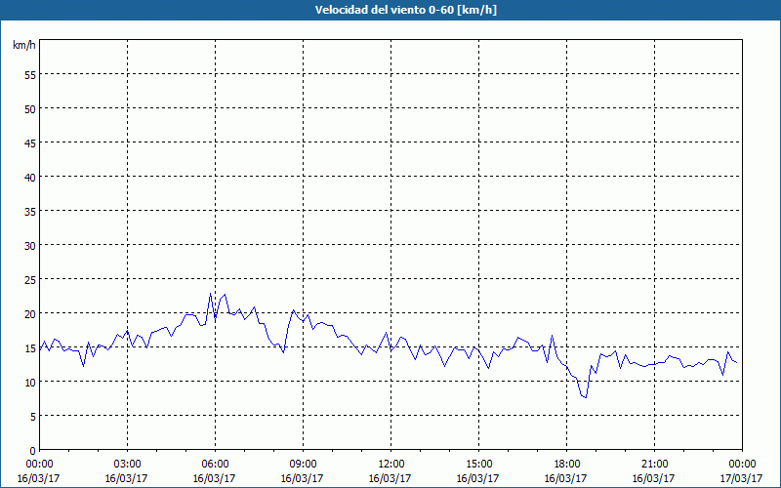Click the "km/h" unit label on the axis
The height and width of the screenshot is (488, 781).
tap(23, 45)
